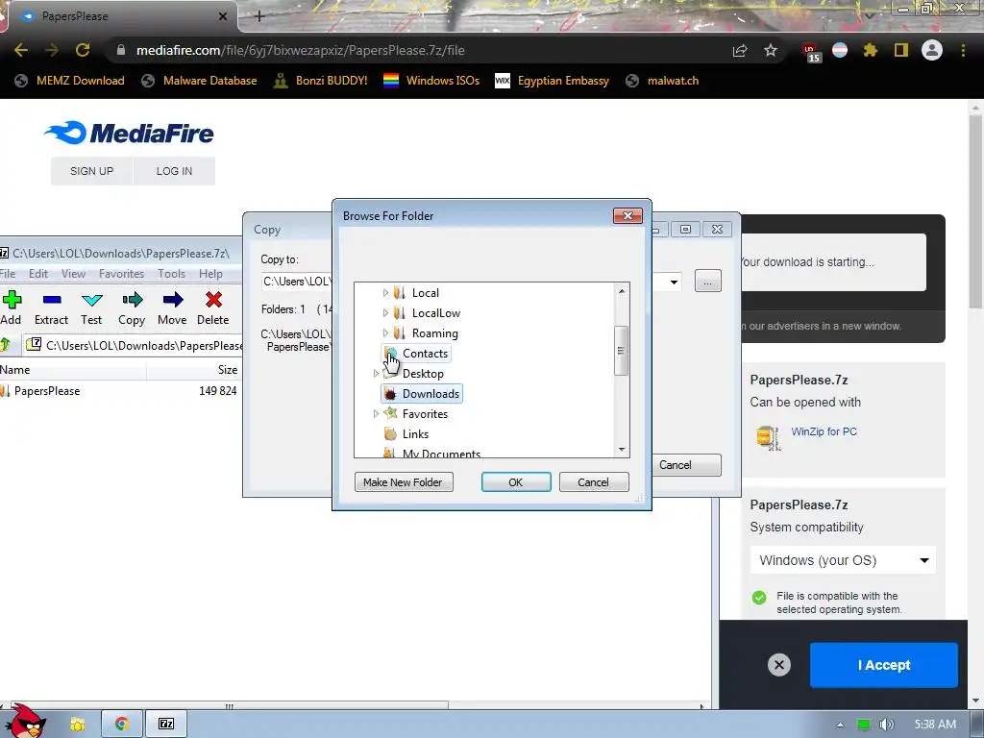984x738 pixels.
Task: Reload the page in Chrome
Action: 83,50
